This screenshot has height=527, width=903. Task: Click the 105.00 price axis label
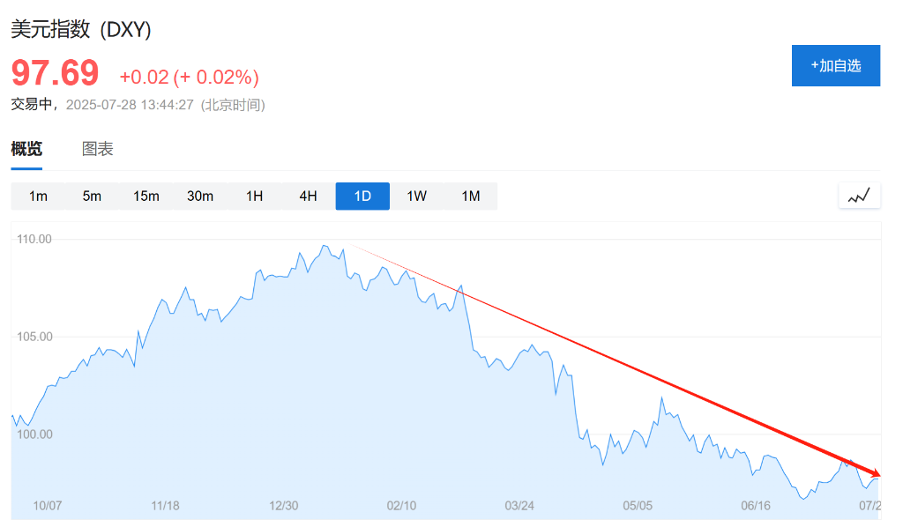[35, 337]
